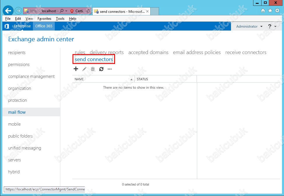Screen dimensions: 284x196
Task: Open unified messaging section
Action: tap(25, 148)
